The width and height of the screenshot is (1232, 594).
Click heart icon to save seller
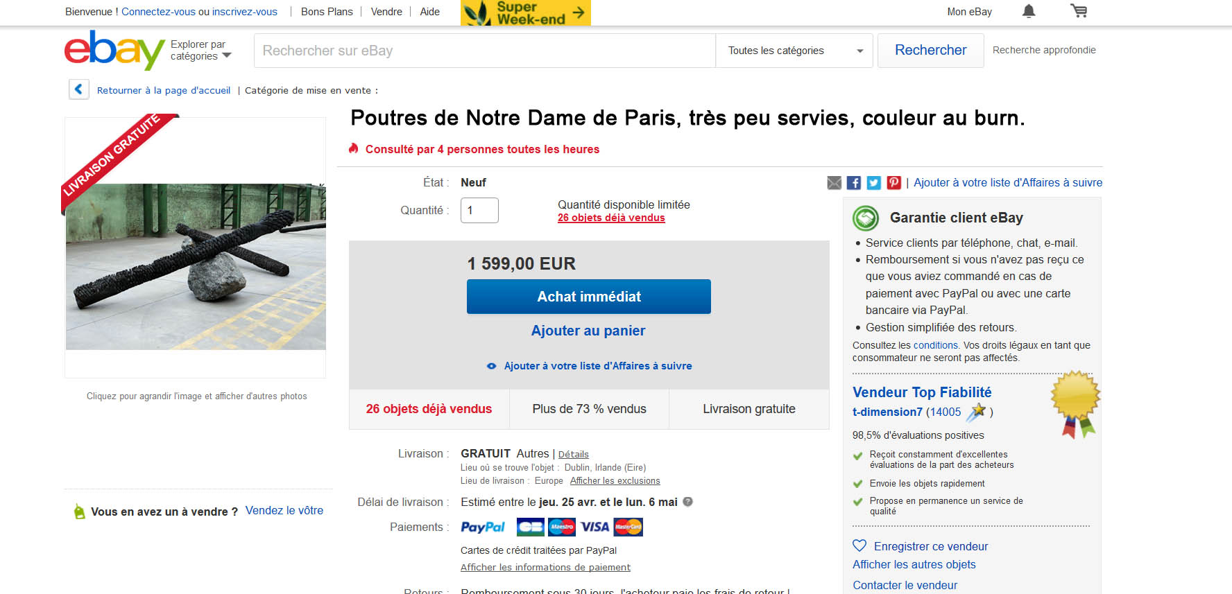coord(859,545)
